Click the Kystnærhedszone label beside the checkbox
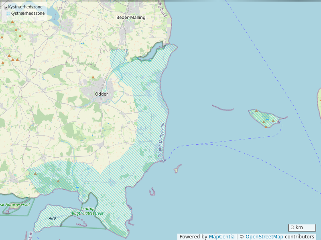321x240 pixels. click(25, 7)
